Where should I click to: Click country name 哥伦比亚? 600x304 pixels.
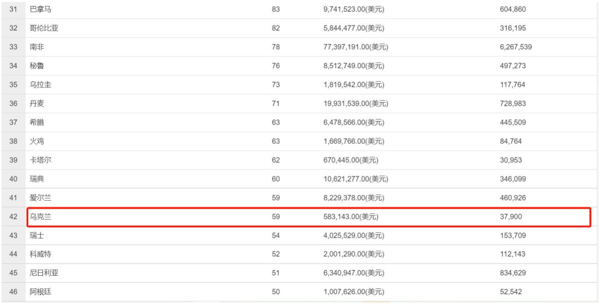tap(44, 28)
